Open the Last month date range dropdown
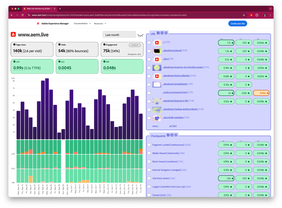Viewport: 282px width, 208px height. (x=119, y=35)
